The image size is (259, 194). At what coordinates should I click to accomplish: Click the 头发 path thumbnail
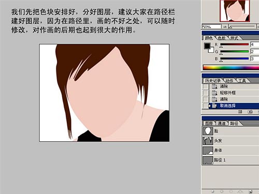tap(208, 141)
